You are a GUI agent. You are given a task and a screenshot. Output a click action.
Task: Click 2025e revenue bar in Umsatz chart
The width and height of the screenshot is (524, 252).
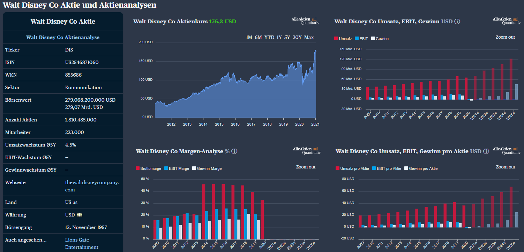point(511,79)
